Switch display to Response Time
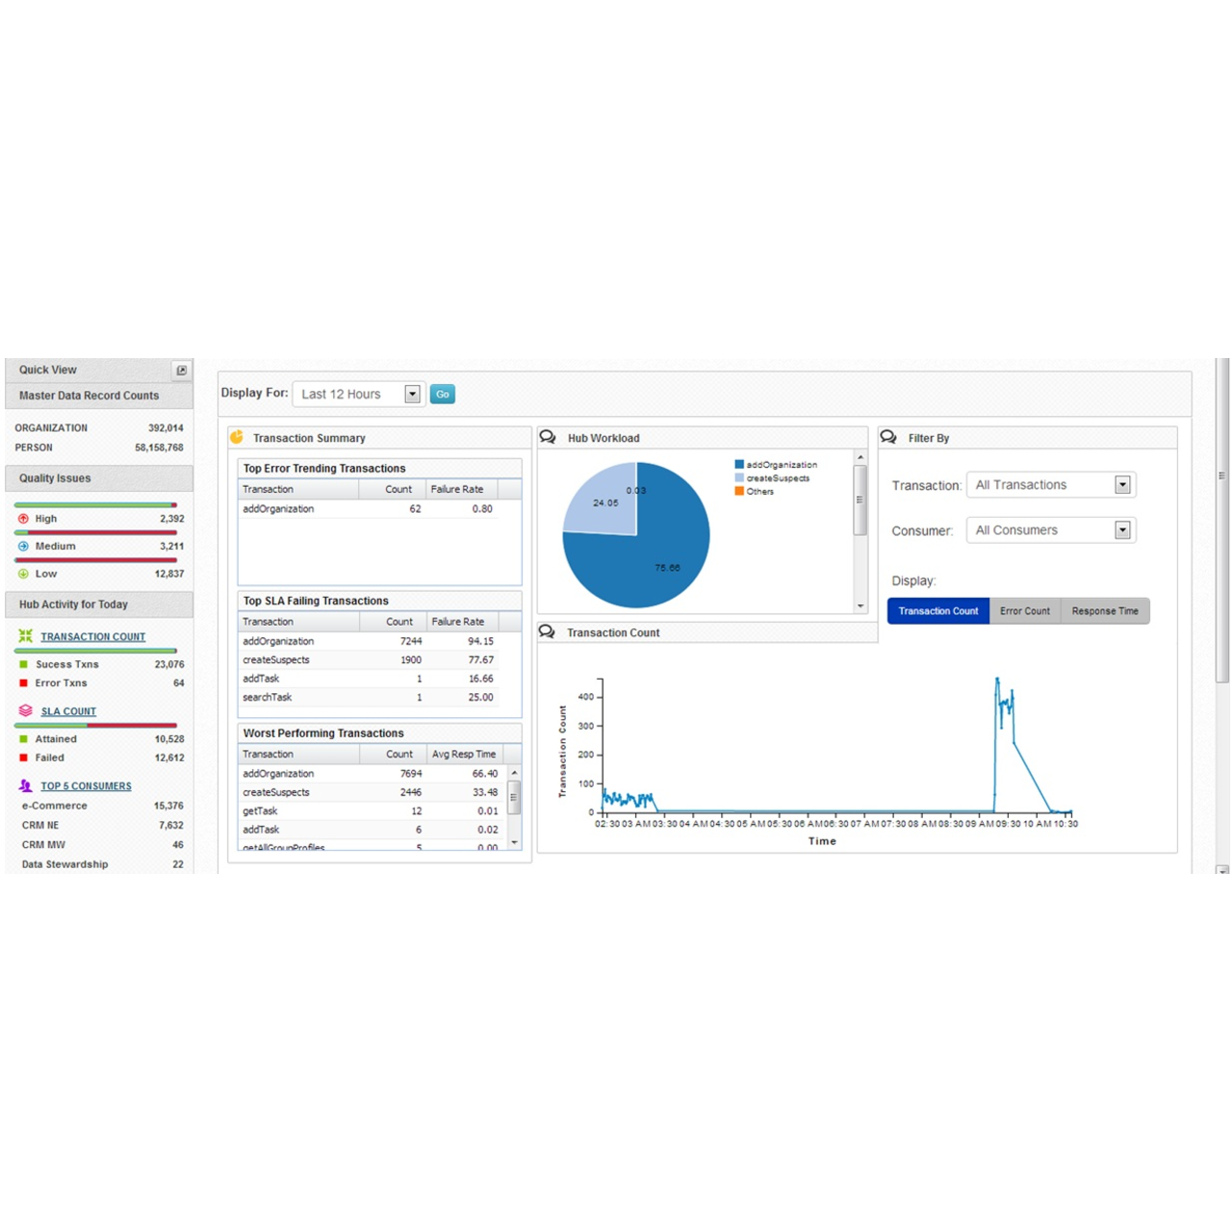The image size is (1232, 1232). [x=1104, y=610]
